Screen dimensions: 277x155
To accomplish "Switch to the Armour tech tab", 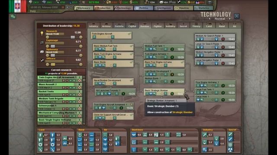I will pos(106,25).
